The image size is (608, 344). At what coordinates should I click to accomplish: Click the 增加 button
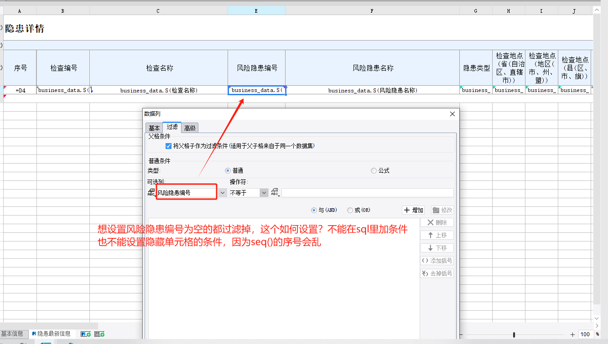[x=414, y=210]
